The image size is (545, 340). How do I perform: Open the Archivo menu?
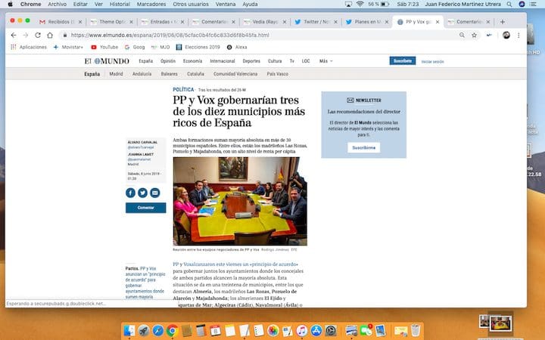[x=57, y=5]
